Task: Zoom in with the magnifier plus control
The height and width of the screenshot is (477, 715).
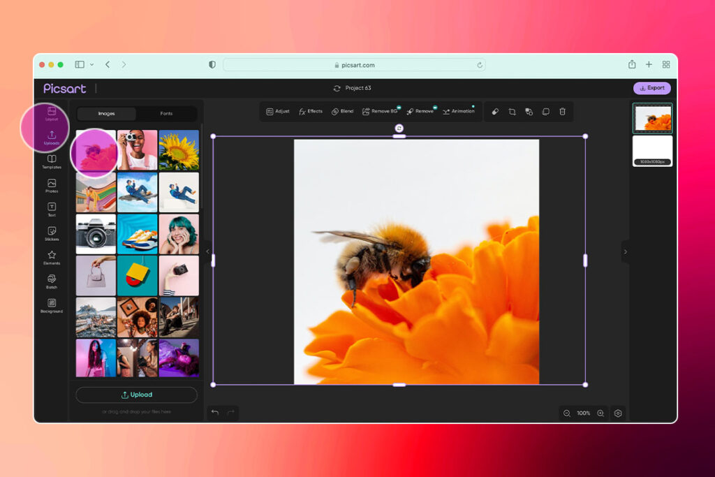Action: (x=600, y=413)
